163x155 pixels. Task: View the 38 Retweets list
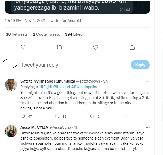(17, 34)
